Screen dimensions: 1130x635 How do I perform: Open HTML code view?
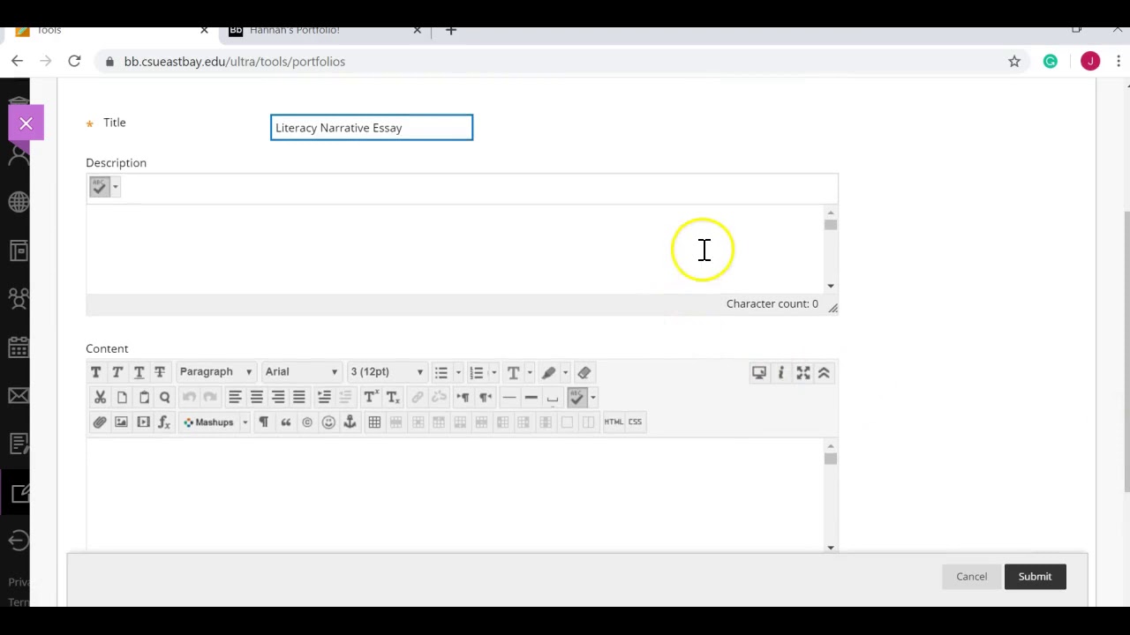(614, 422)
